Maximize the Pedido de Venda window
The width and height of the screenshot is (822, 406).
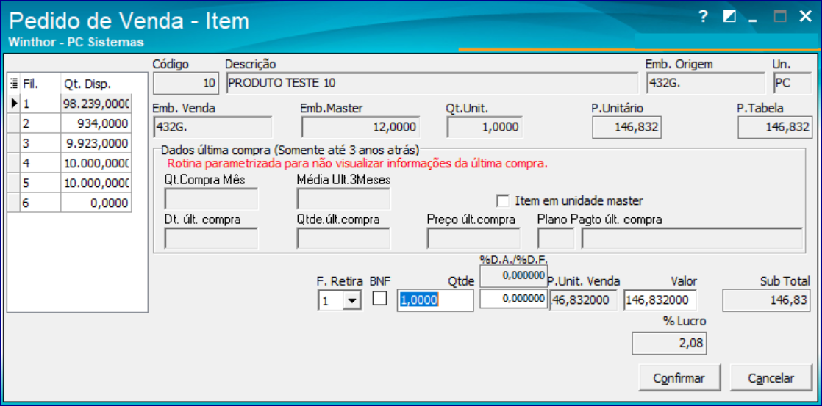781,17
